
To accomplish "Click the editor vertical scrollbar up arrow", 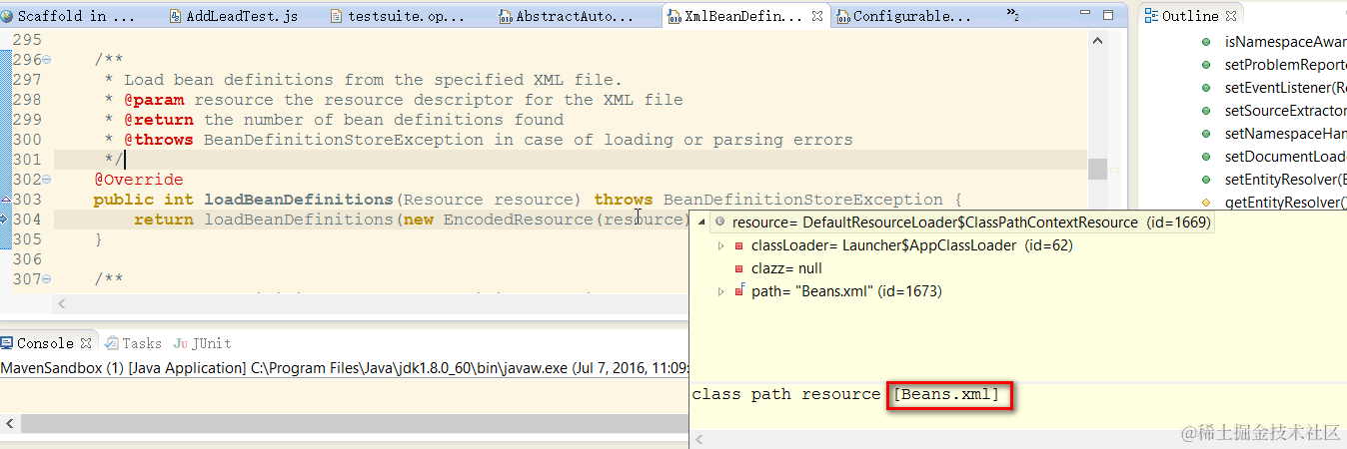I will (1097, 42).
